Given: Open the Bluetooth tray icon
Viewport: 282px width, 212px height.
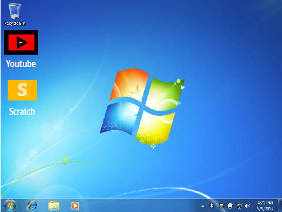Looking at the screenshot, I should [211, 206].
